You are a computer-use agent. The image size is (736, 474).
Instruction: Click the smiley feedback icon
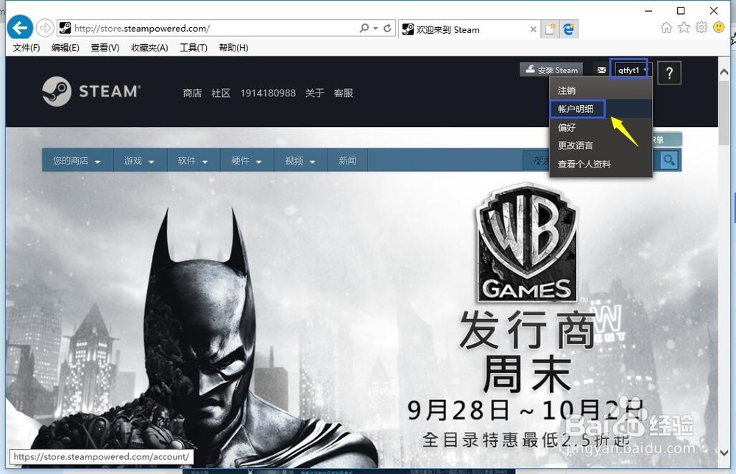coord(718,28)
